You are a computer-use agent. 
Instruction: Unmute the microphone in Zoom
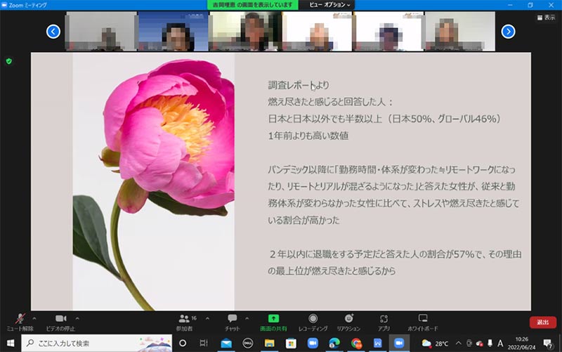point(20,322)
